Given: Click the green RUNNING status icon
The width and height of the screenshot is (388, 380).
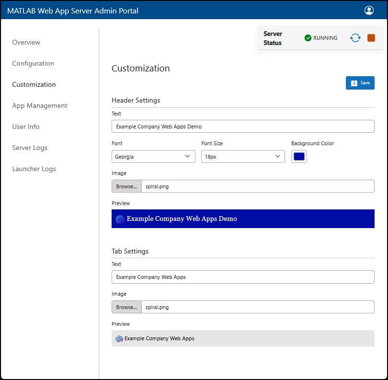Looking at the screenshot, I should click(x=308, y=37).
